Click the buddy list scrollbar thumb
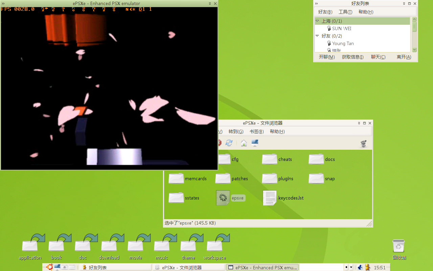433x271 pixels. (x=414, y=27)
